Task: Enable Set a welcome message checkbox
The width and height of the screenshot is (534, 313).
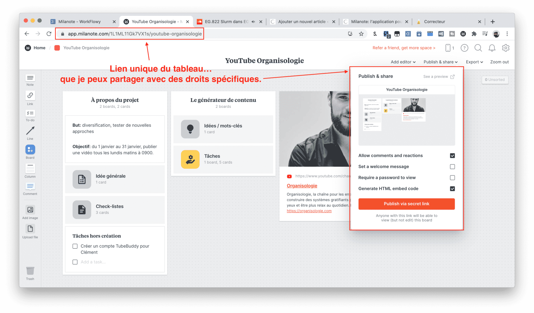Action: click(x=452, y=167)
